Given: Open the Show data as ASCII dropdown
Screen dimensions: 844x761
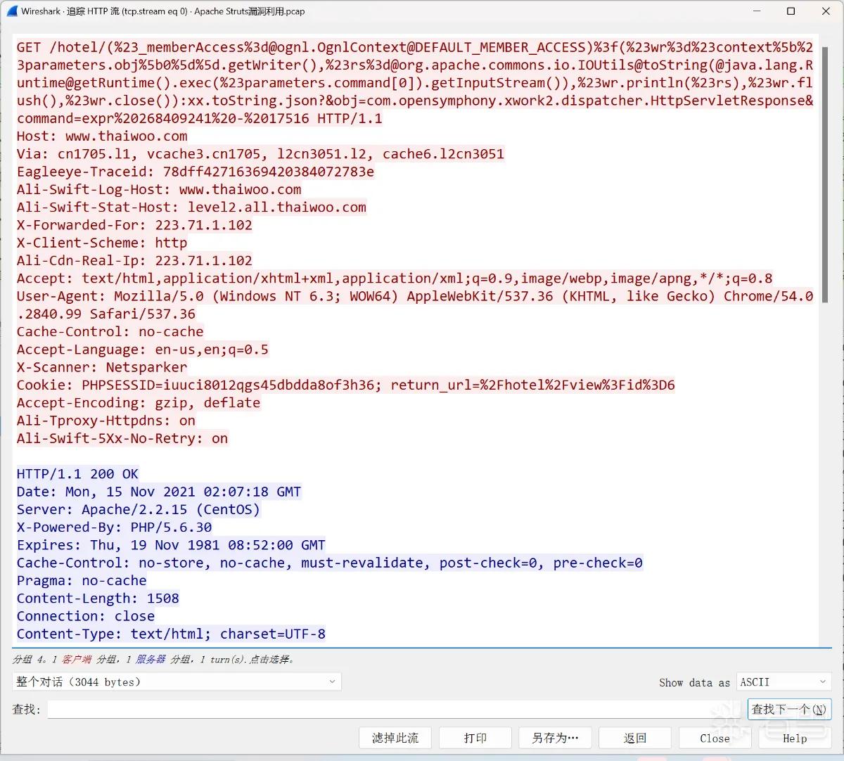Looking at the screenshot, I should 784,682.
